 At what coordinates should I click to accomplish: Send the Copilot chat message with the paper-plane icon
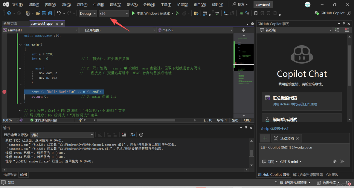(x=343, y=161)
